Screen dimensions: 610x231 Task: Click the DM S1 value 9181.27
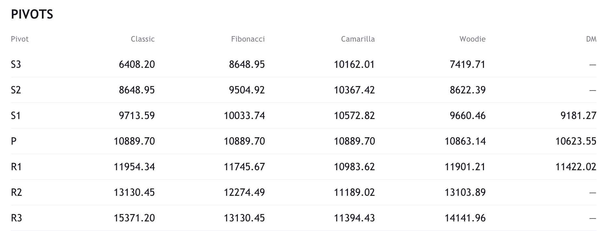pos(578,116)
